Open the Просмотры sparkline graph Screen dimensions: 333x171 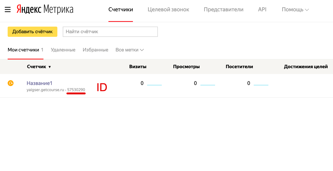[x=208, y=84]
